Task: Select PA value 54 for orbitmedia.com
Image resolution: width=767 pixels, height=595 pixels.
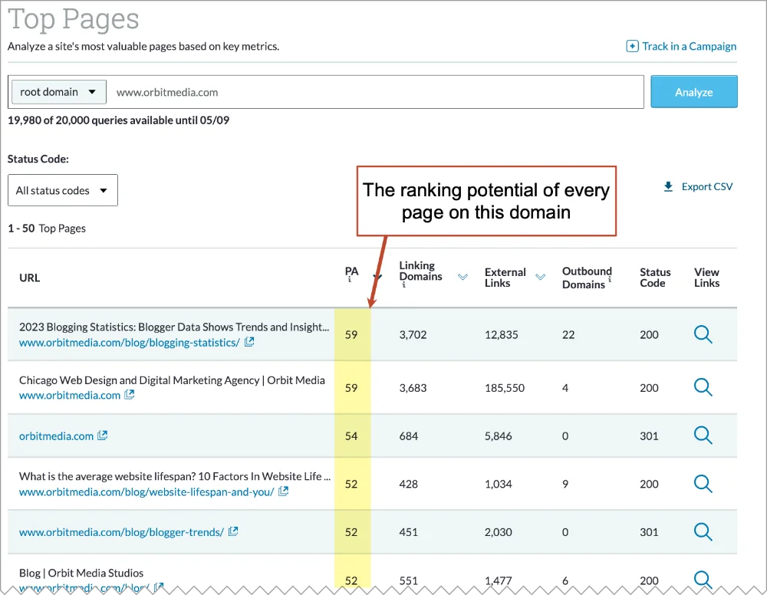Action: tap(351, 436)
